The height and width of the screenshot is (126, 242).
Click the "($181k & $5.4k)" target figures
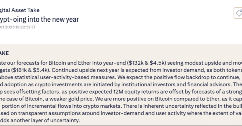pos(28,70)
